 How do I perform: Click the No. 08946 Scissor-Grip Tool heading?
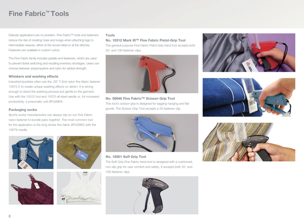pos(140,98)
